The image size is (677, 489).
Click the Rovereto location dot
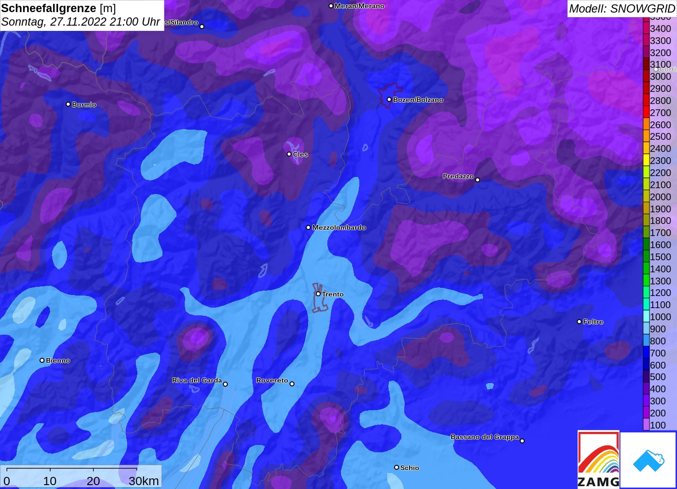point(292,384)
